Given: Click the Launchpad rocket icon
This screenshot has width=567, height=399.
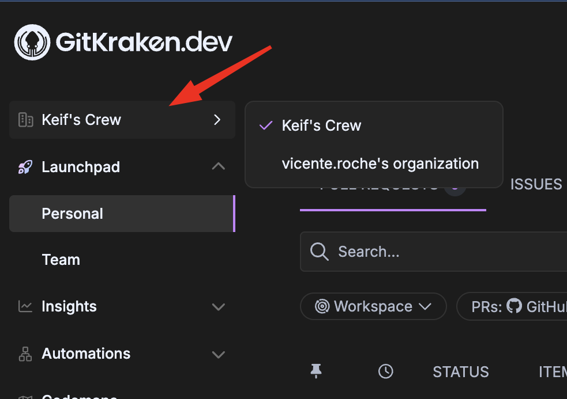Looking at the screenshot, I should click(x=25, y=167).
